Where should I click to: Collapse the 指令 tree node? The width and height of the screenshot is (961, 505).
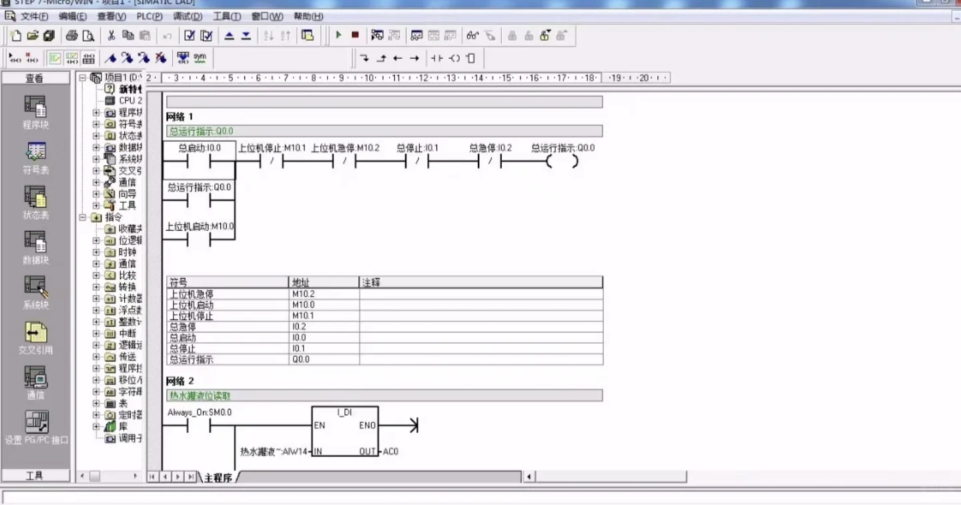point(83,217)
